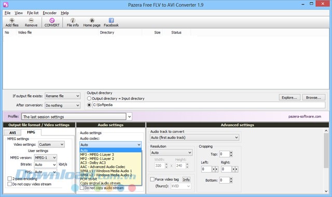Viewport: 332px width, 197px height.
Task: Click the Info button beside Force video tag
Action: point(186,179)
